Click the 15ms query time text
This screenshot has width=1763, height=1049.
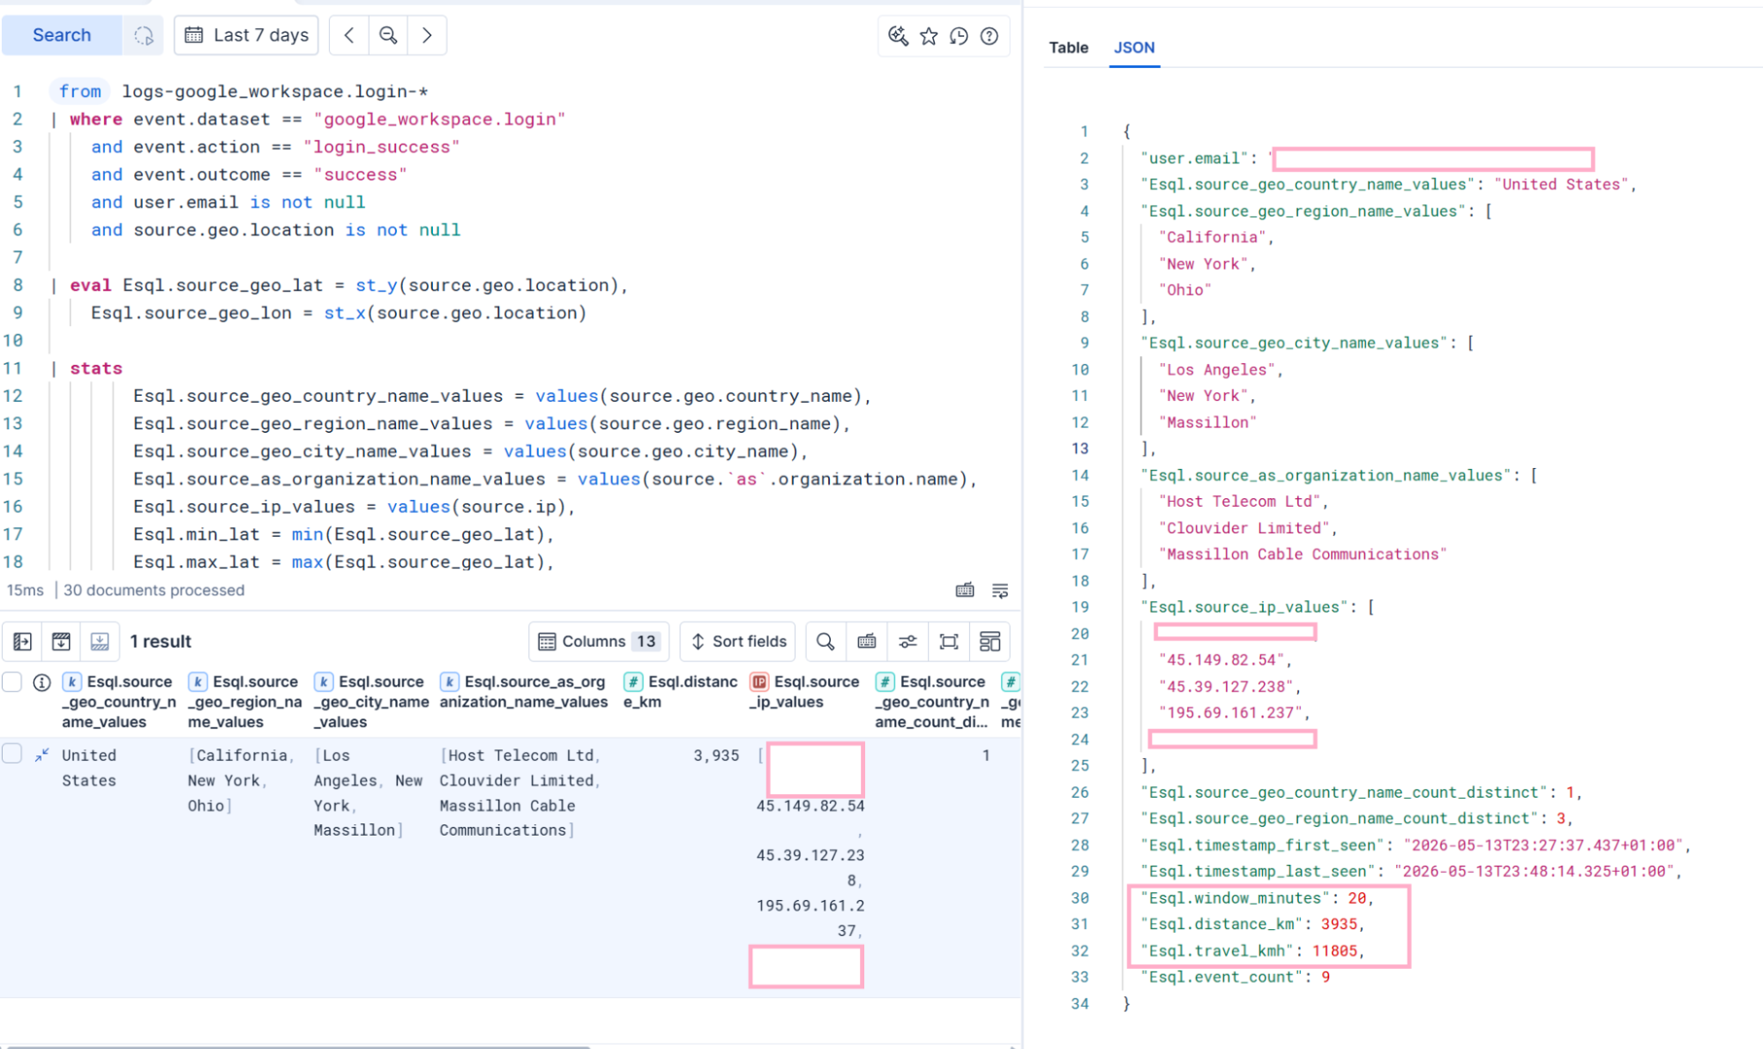[25, 590]
